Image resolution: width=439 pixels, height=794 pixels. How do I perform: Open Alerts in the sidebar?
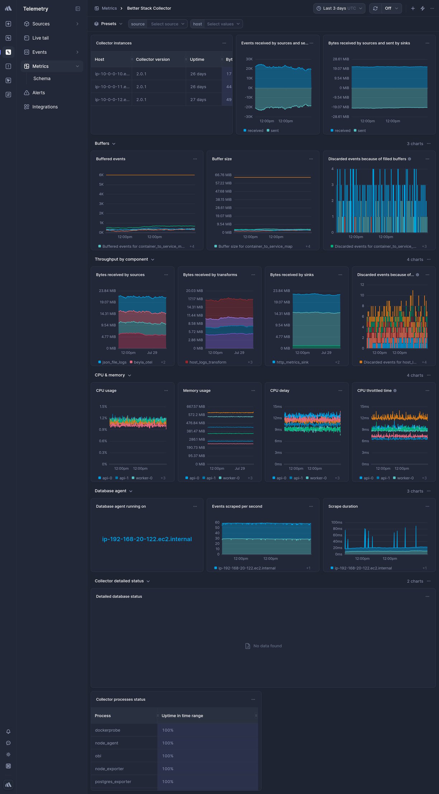tap(52, 93)
